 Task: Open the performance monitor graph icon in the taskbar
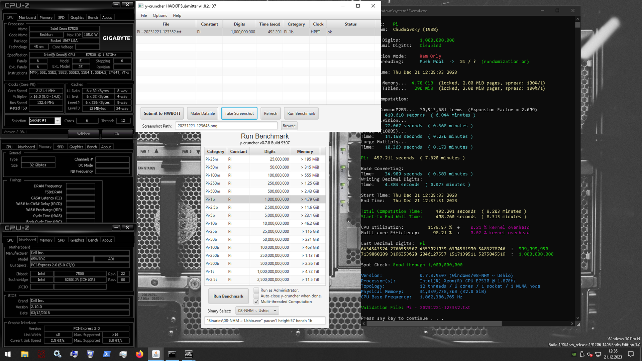coord(123,354)
